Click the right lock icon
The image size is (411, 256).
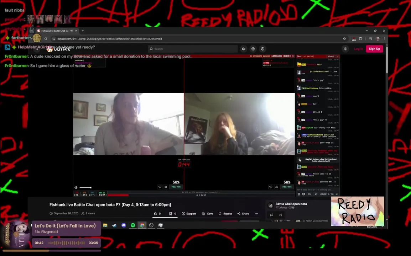click(276, 187)
